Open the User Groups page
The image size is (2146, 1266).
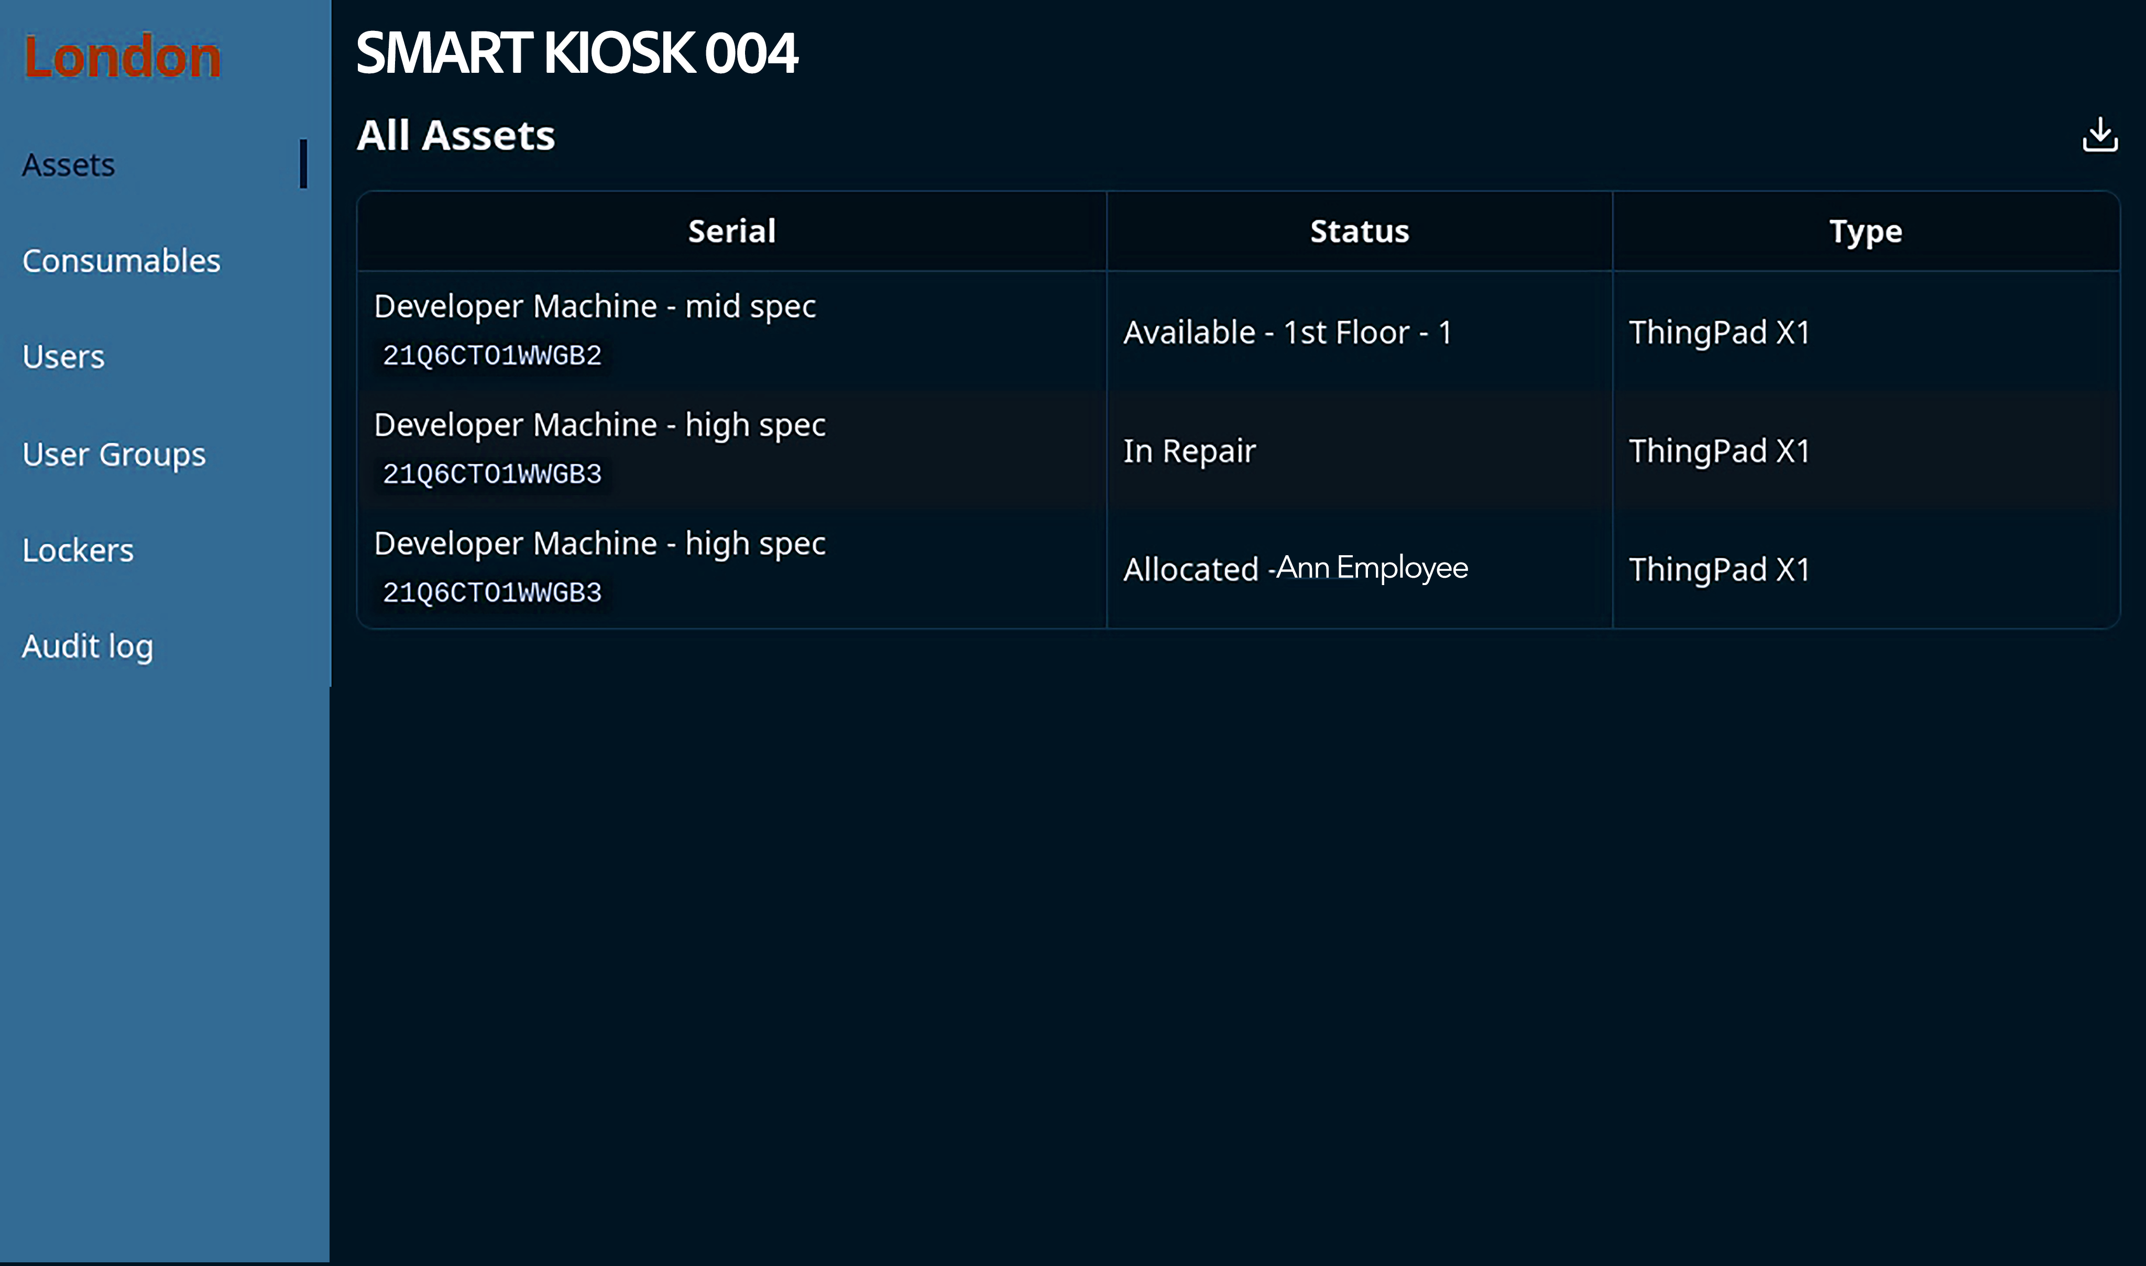click(x=114, y=454)
